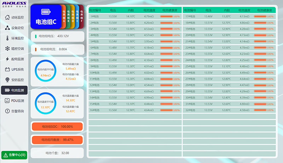This screenshot has height=163, width=283.
Task: Open the dark red 电池组F tab
Action: (x=81, y=16)
